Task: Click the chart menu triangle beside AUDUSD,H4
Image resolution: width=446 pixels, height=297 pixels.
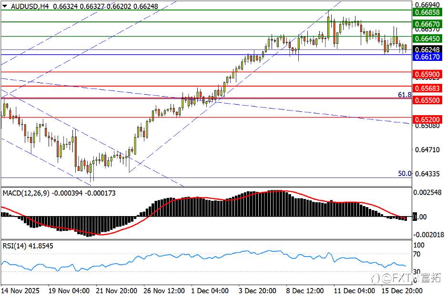Action: coord(5,6)
